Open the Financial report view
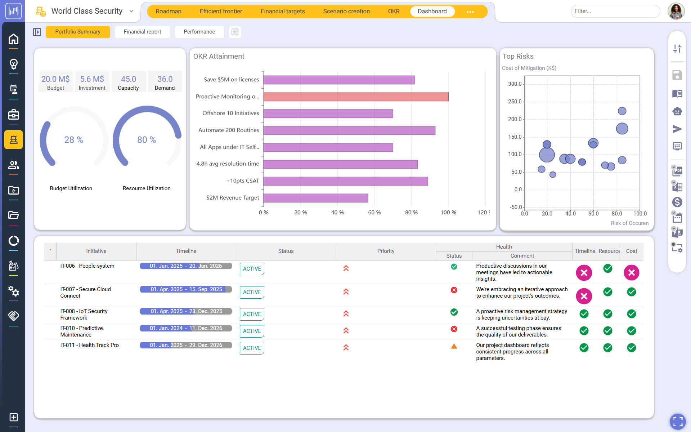The image size is (691, 432). 142,32
